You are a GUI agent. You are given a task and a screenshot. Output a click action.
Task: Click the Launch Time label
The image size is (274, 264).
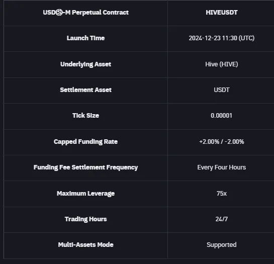click(x=85, y=38)
